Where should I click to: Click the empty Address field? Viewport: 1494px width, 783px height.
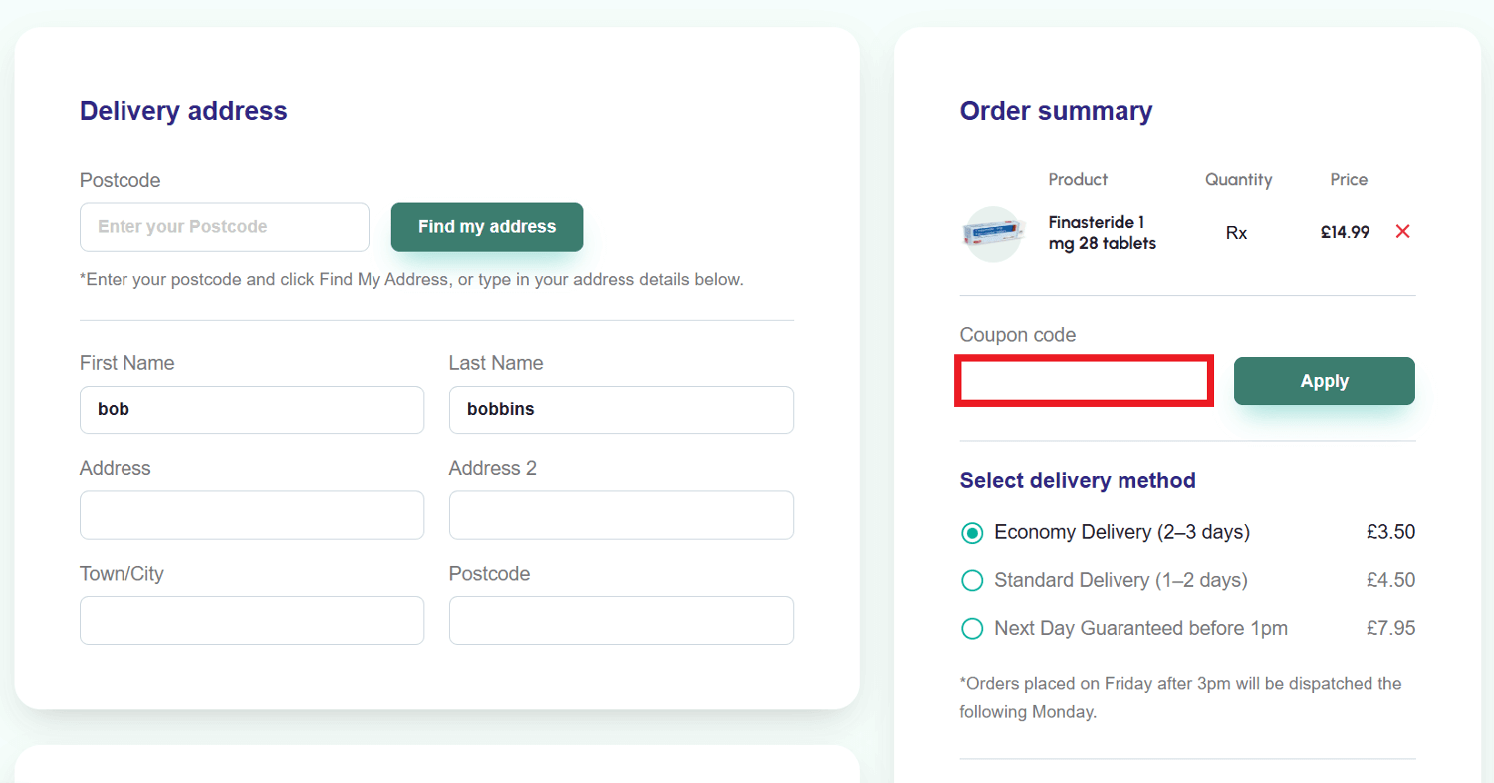tap(252, 515)
